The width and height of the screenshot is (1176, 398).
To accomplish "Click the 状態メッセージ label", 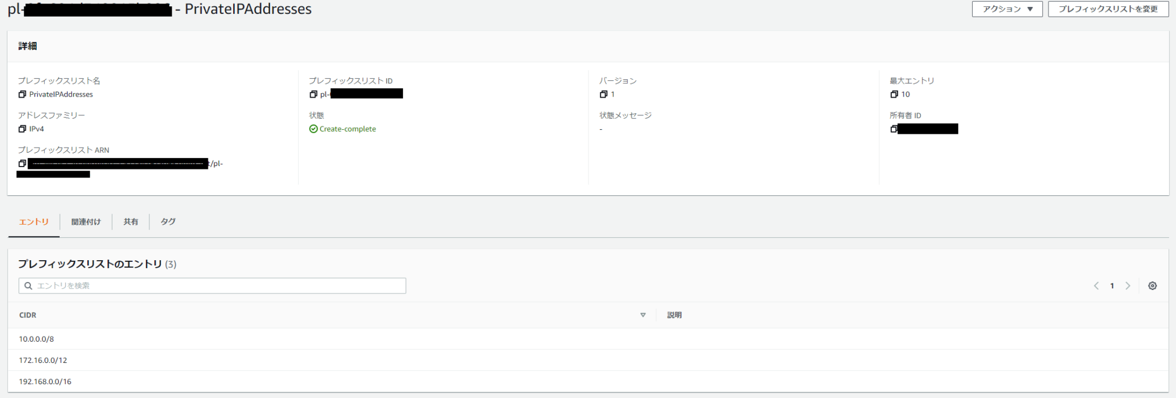I will tap(625, 115).
